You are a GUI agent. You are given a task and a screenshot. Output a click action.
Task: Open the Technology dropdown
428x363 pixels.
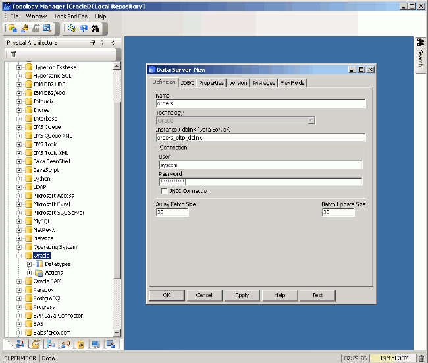click(311, 121)
